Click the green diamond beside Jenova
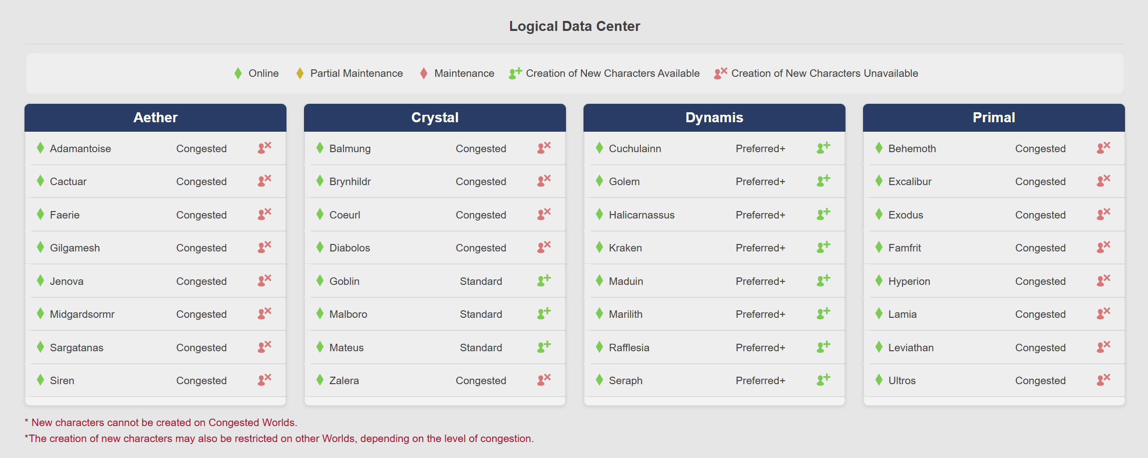This screenshot has width=1148, height=458. click(40, 280)
